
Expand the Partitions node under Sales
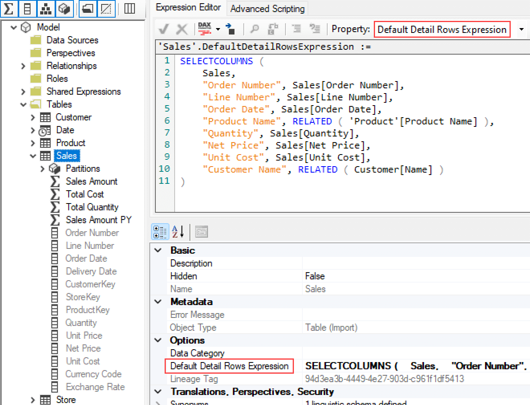point(43,169)
